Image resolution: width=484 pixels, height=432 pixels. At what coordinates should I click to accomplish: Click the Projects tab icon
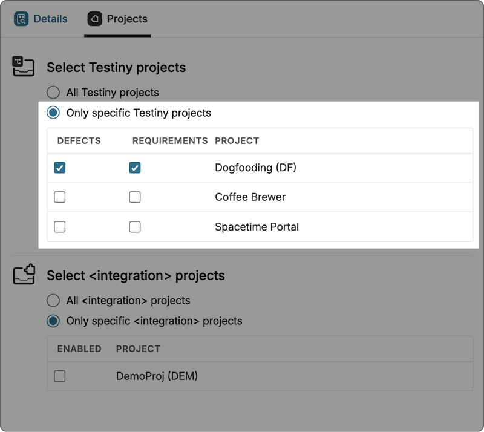[x=94, y=18]
